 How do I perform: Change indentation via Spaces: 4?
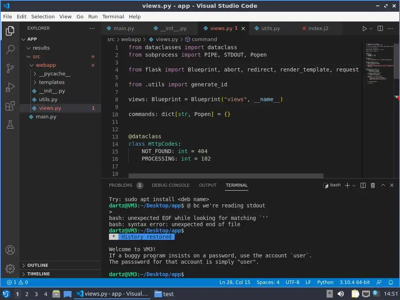(268, 282)
